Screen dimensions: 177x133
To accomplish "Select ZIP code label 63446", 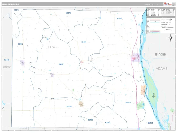I will 7,60.
